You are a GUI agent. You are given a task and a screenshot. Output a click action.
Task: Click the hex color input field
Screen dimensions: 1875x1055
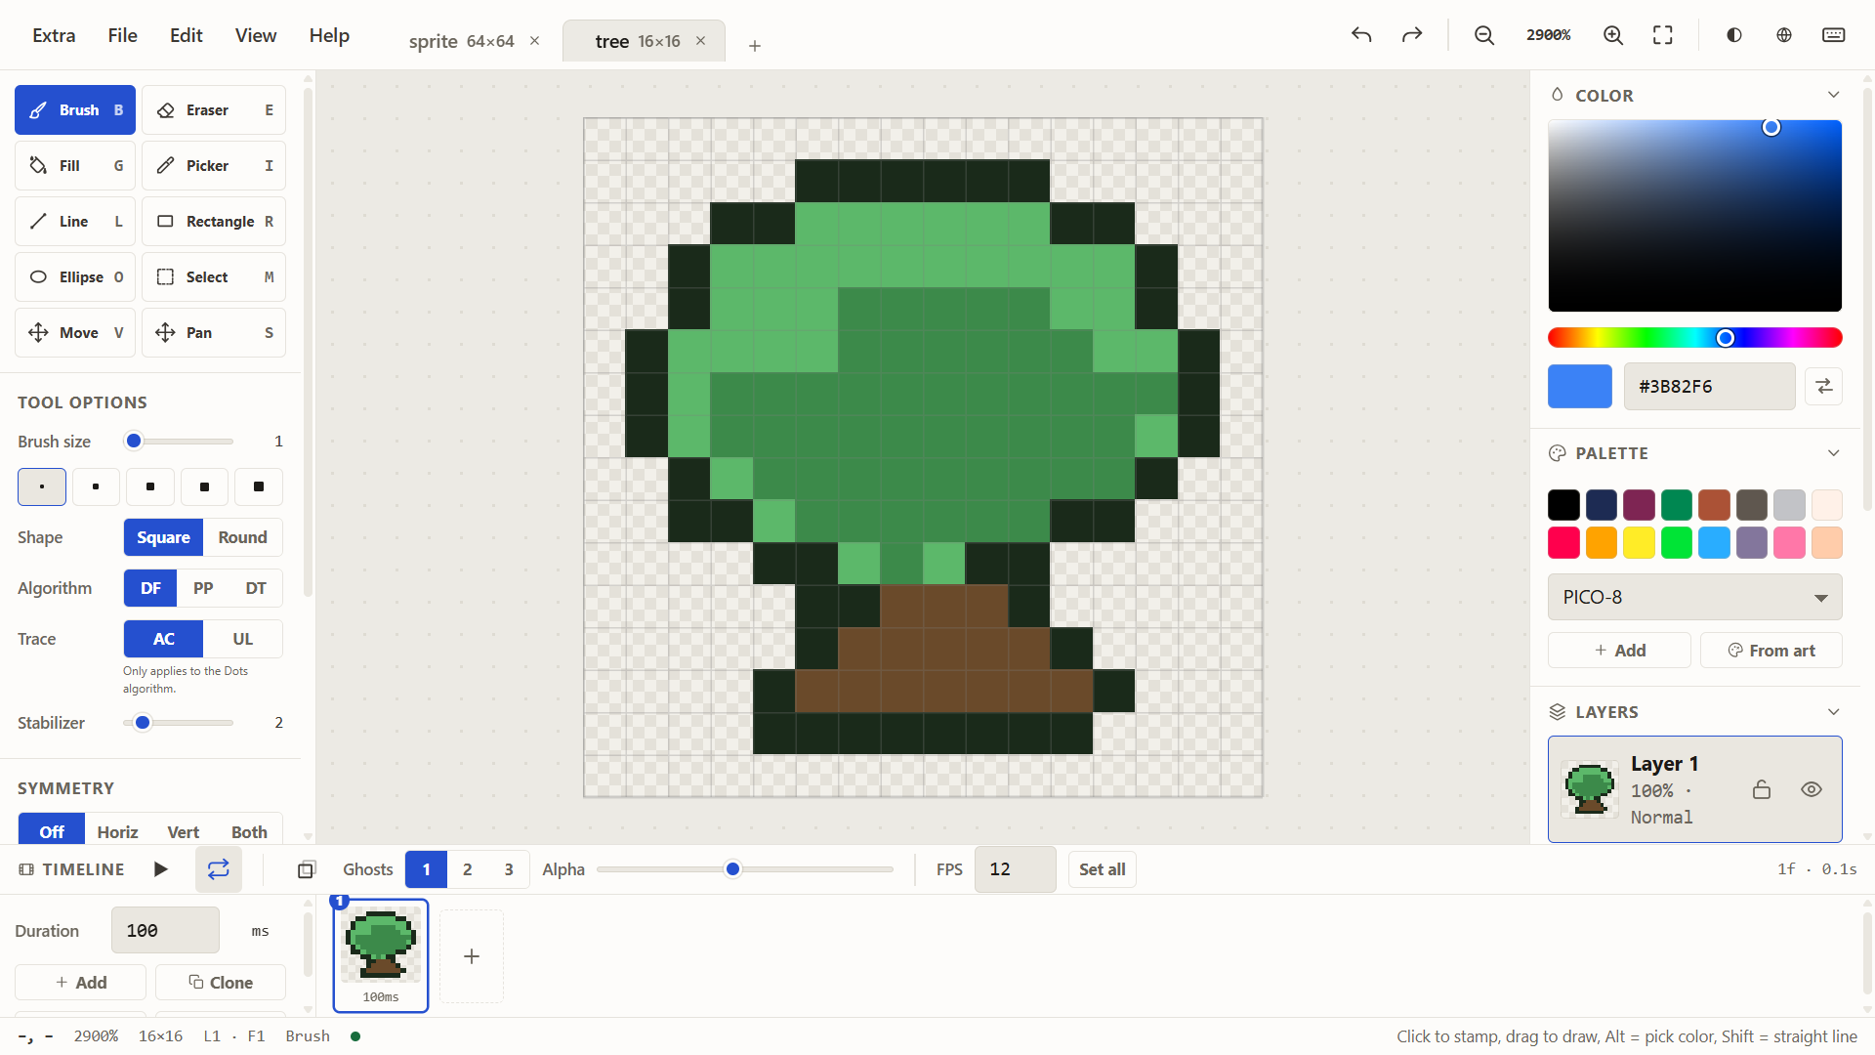coord(1709,387)
